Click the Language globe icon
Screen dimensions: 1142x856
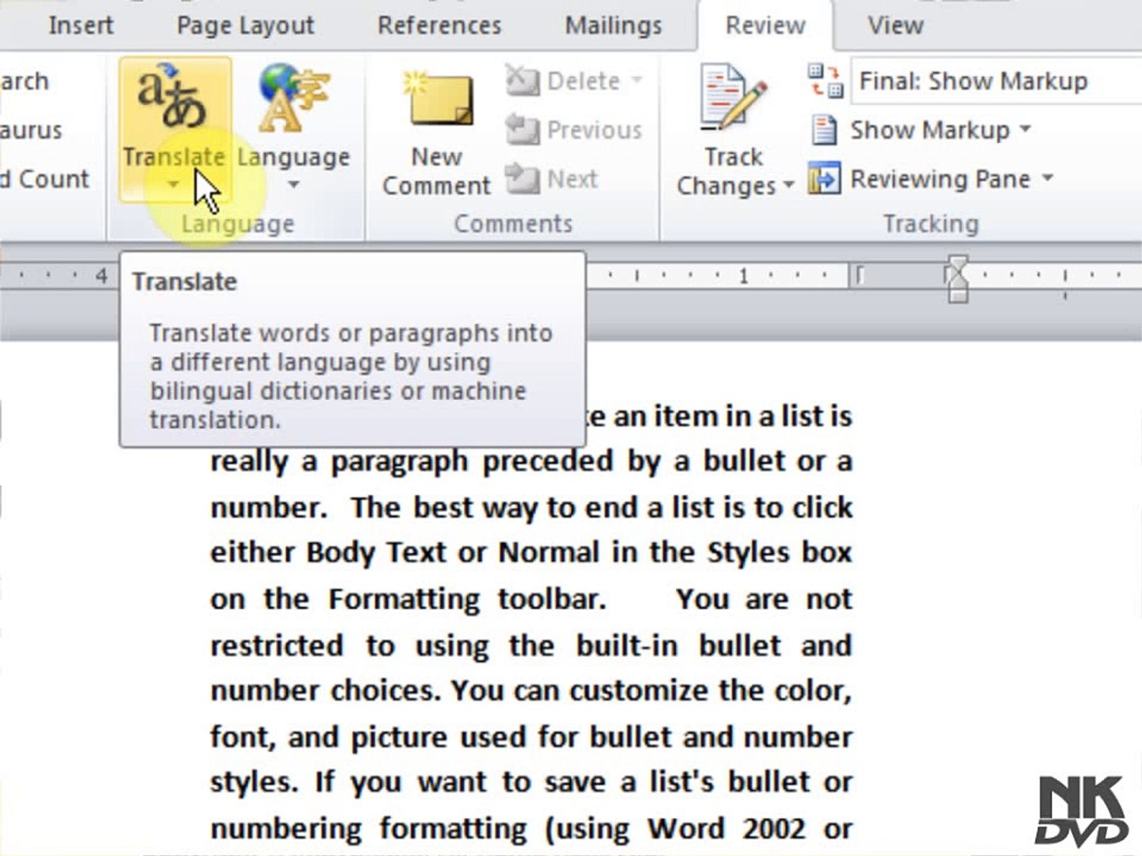point(292,98)
